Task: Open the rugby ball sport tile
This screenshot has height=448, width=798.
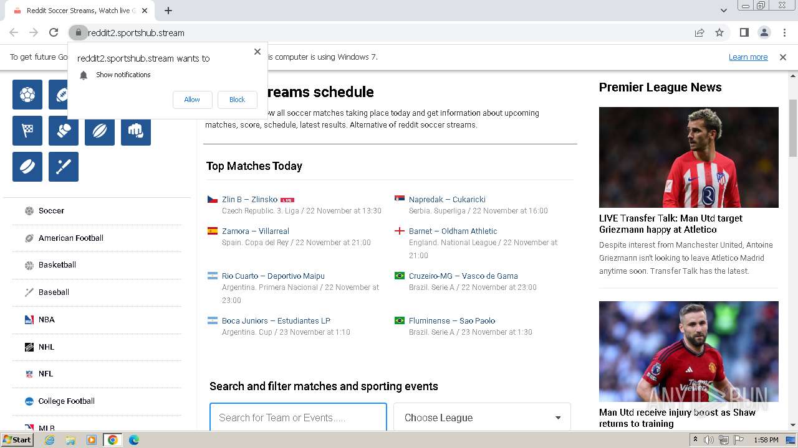Action: tap(100, 131)
